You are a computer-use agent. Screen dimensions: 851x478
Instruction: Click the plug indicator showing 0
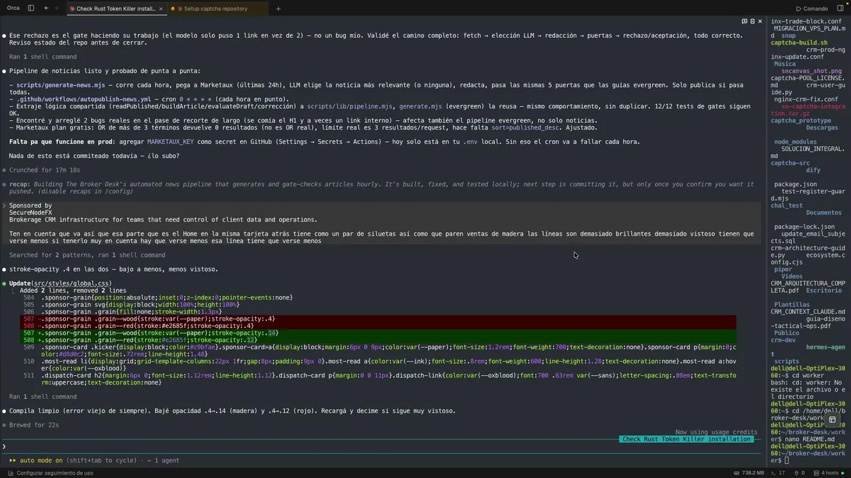click(800, 473)
